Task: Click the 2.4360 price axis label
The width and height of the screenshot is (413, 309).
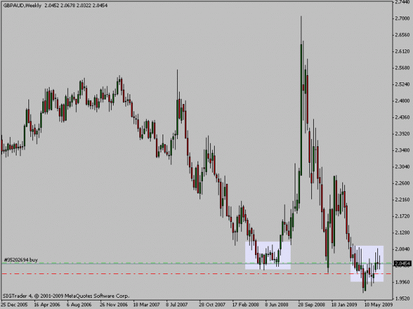Action: click(402, 117)
